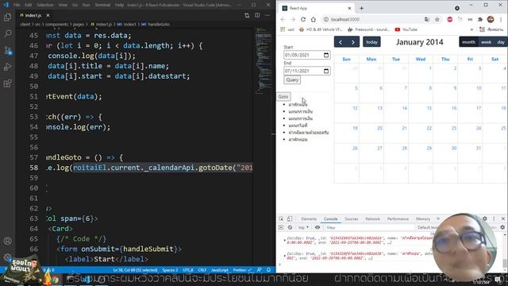Open the Help menu in VS Code
Screen dimensions: 508x286
click(x=119, y=5)
